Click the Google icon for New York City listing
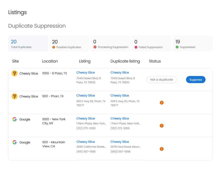 [x=15, y=119]
